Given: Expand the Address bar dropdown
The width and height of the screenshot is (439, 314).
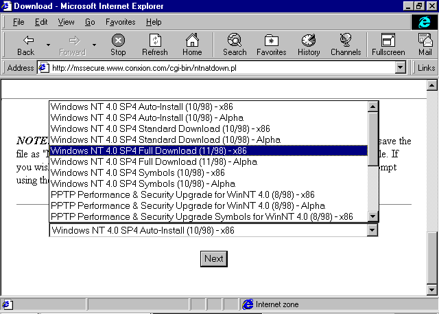Looking at the screenshot, I should click(401, 68).
